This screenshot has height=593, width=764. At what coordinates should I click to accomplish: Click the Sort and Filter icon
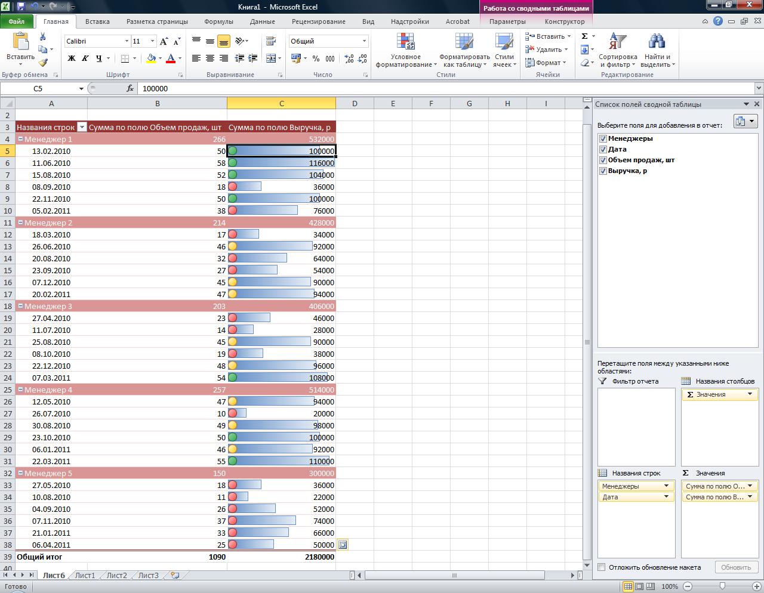pyautogui.click(x=617, y=42)
